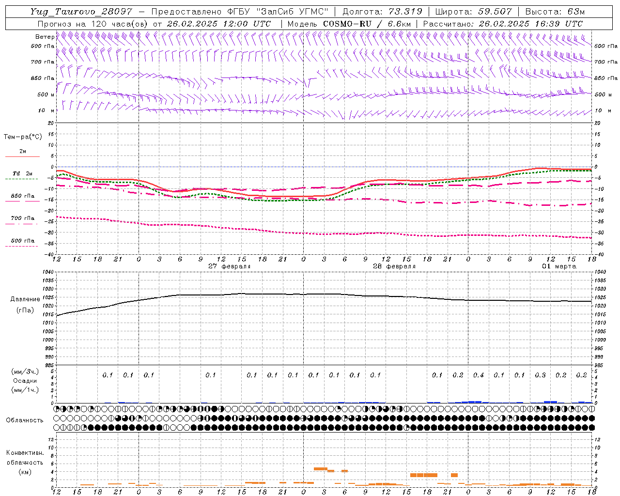Click the "Td 2м" dew point legend entry
Screen dimensions: 620x496
[22, 173]
